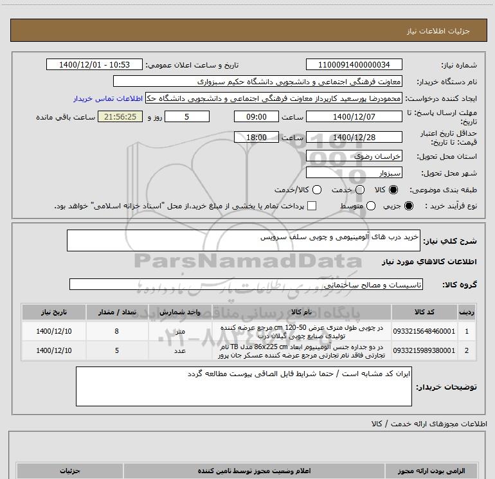Click item code 0933215989380001
This screenshot has width=495, height=479.
pos(424,350)
